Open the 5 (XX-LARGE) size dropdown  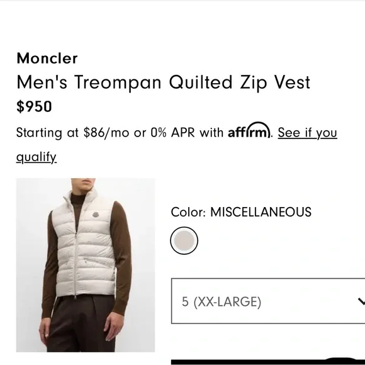point(268,301)
